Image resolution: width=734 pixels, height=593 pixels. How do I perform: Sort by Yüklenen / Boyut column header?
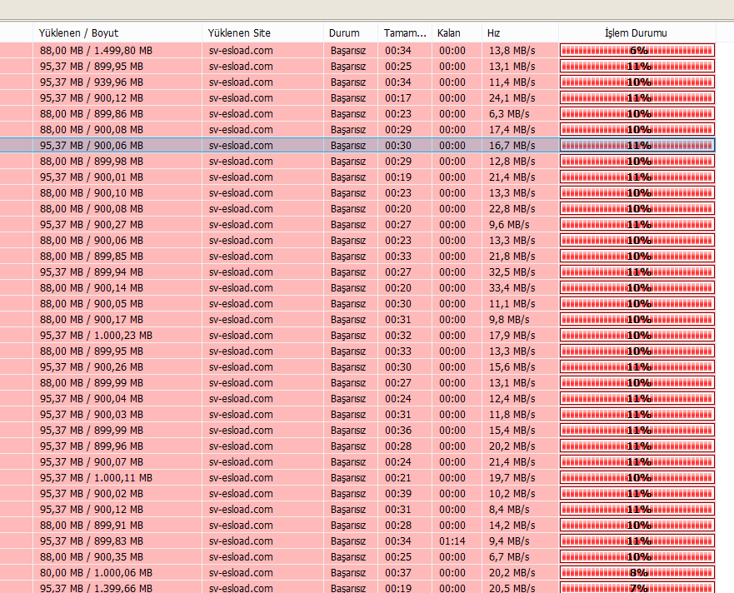117,32
